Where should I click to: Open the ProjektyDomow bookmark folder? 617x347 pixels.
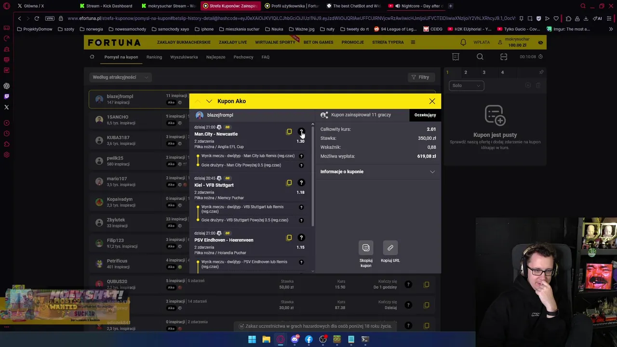(x=35, y=29)
